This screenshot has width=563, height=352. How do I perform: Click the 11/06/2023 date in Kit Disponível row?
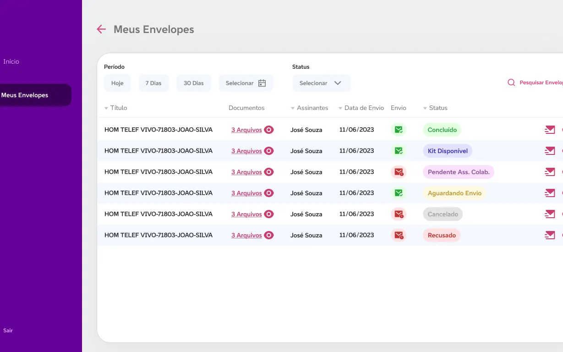tap(357, 151)
